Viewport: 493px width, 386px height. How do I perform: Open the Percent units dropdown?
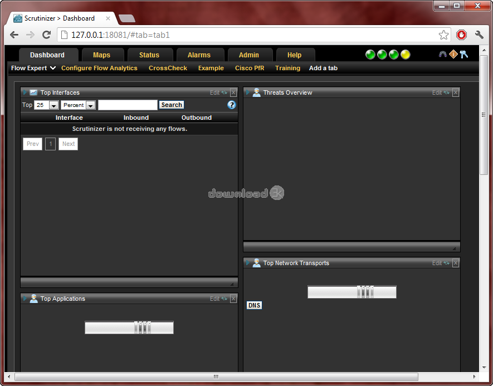(x=79, y=105)
